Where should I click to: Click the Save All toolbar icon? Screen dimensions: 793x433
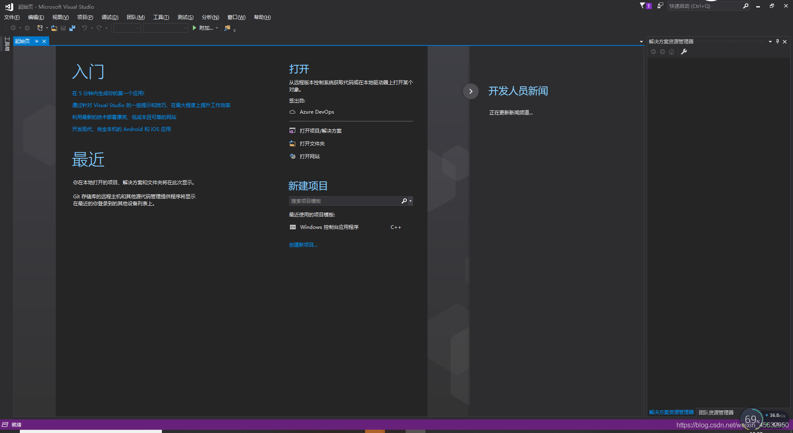point(72,28)
